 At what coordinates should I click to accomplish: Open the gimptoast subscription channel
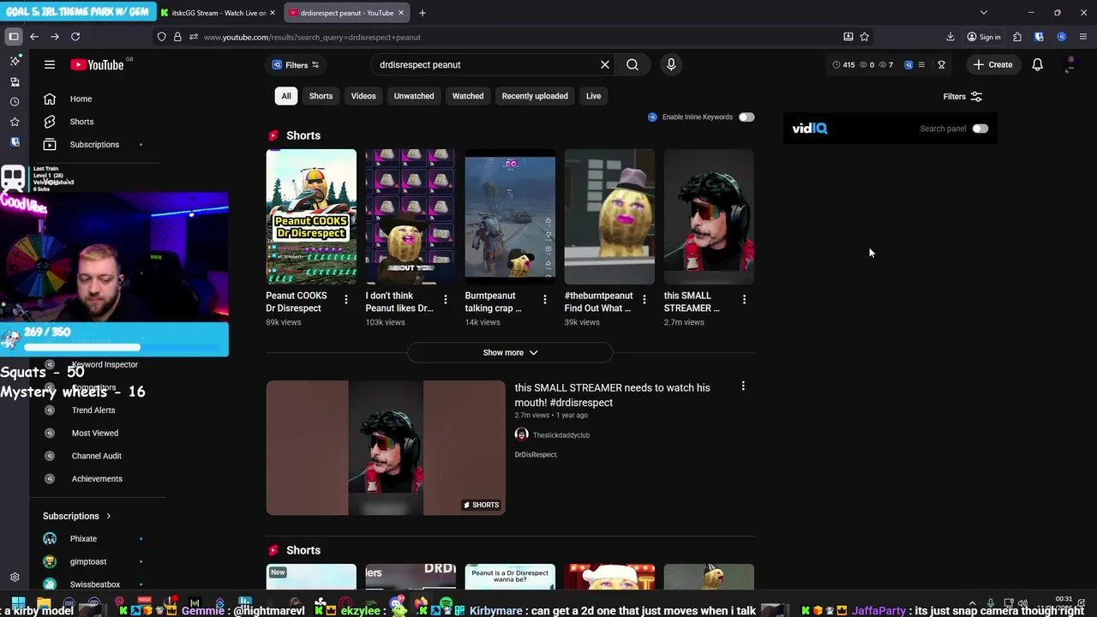(x=88, y=562)
